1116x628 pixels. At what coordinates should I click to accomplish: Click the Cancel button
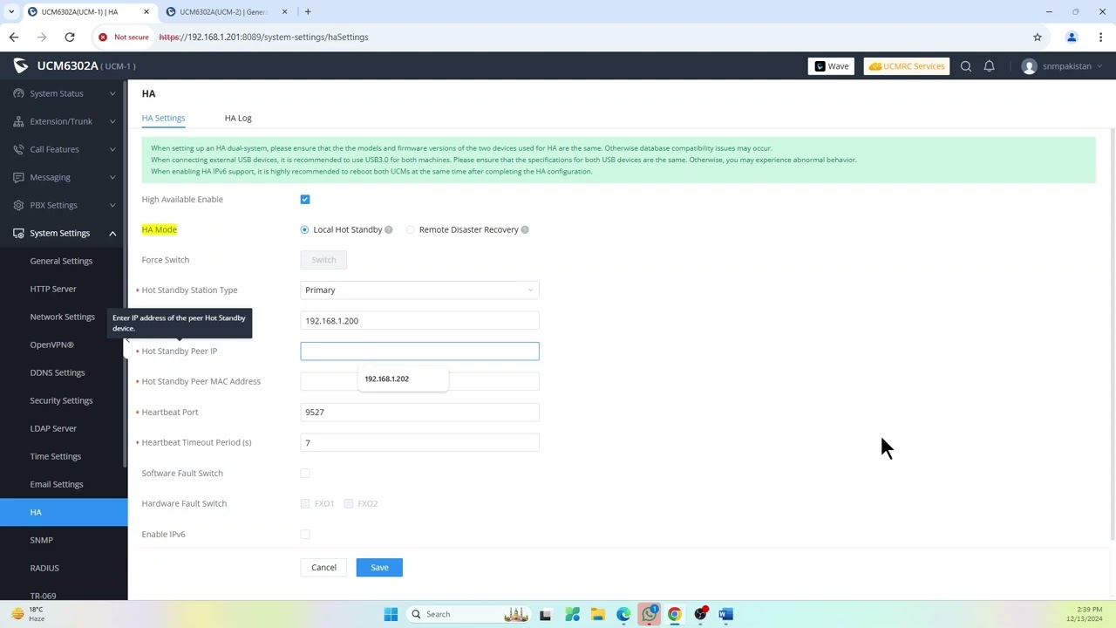[323, 568]
